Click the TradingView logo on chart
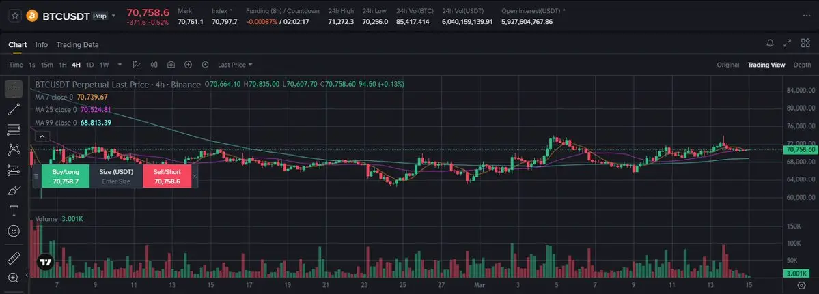This screenshot has height=294, width=819. 46,263
